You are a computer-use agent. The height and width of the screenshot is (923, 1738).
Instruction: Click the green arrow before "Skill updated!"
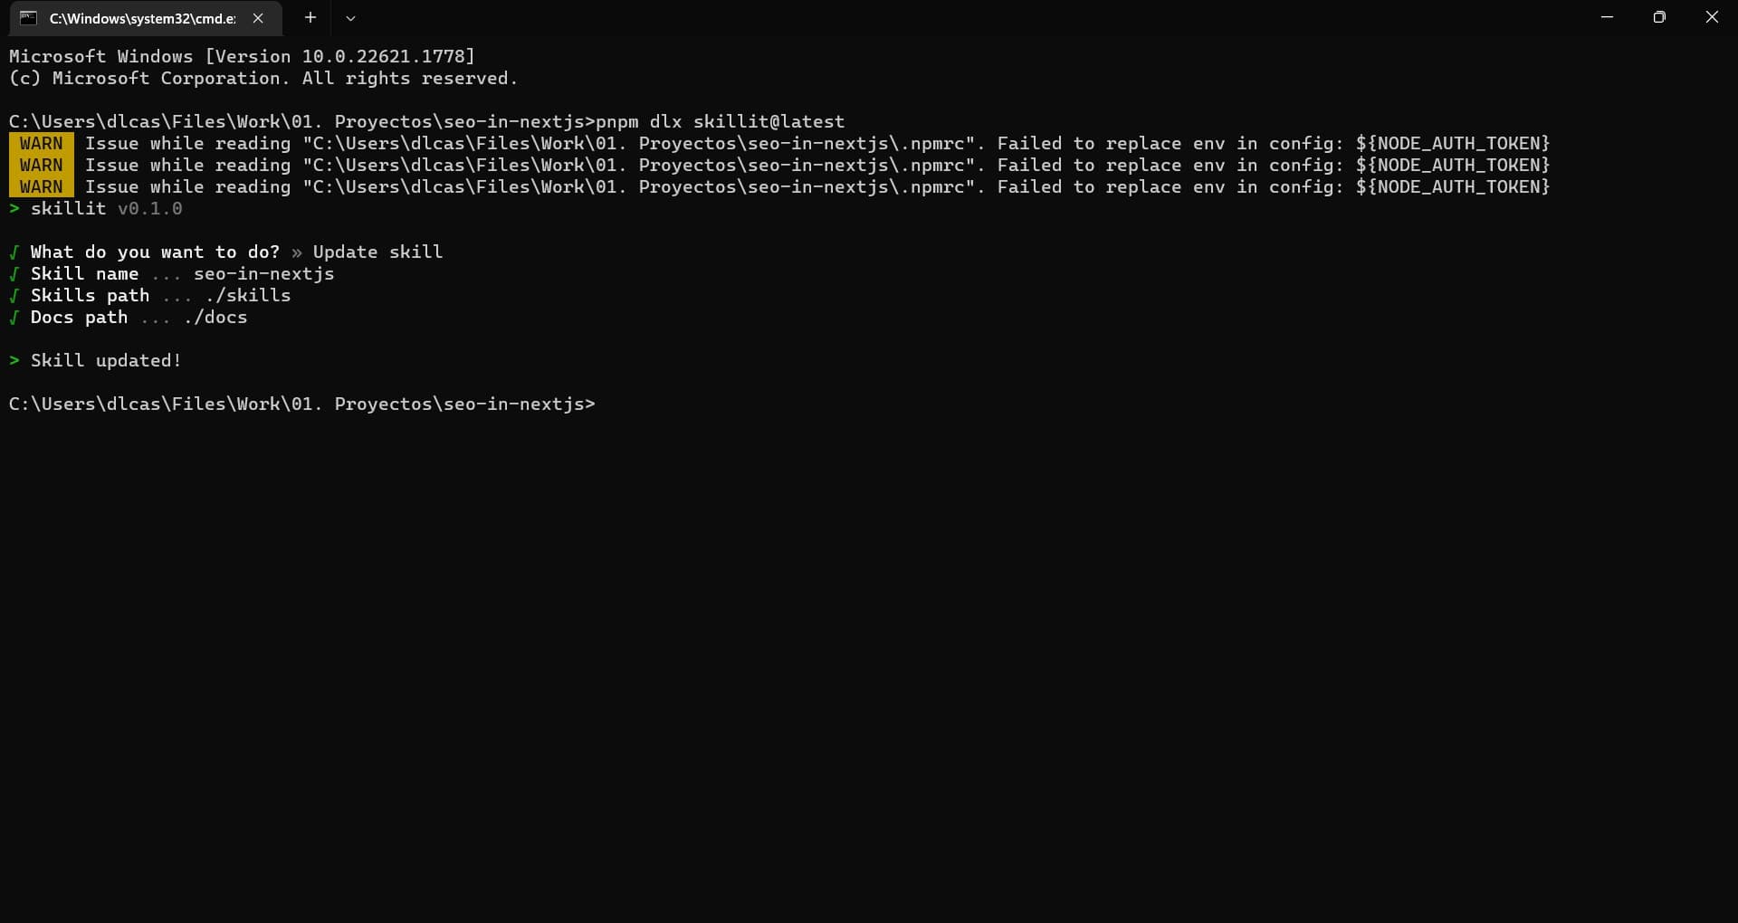click(13, 359)
